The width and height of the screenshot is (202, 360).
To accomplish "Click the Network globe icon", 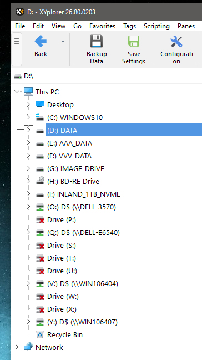I will coord(28,347).
